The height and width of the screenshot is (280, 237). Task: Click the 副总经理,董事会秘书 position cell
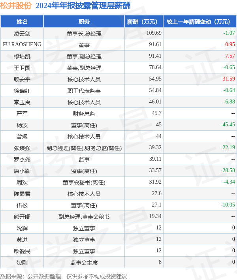point(84,217)
